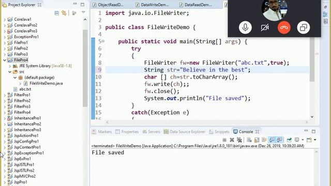
Task: Maximize the Project Explorer panel
Action: pyautogui.click(x=82, y=5)
